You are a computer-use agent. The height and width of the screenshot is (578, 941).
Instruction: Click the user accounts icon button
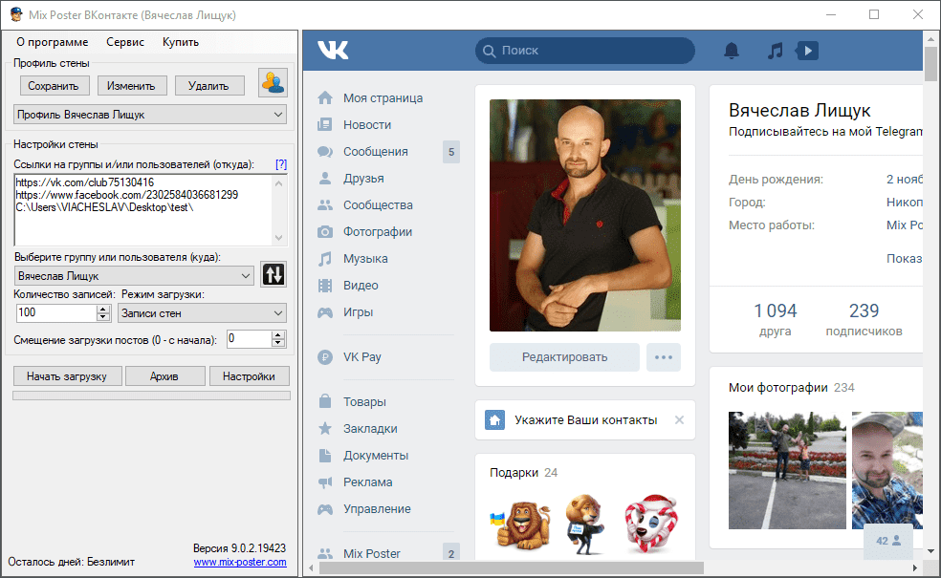274,83
